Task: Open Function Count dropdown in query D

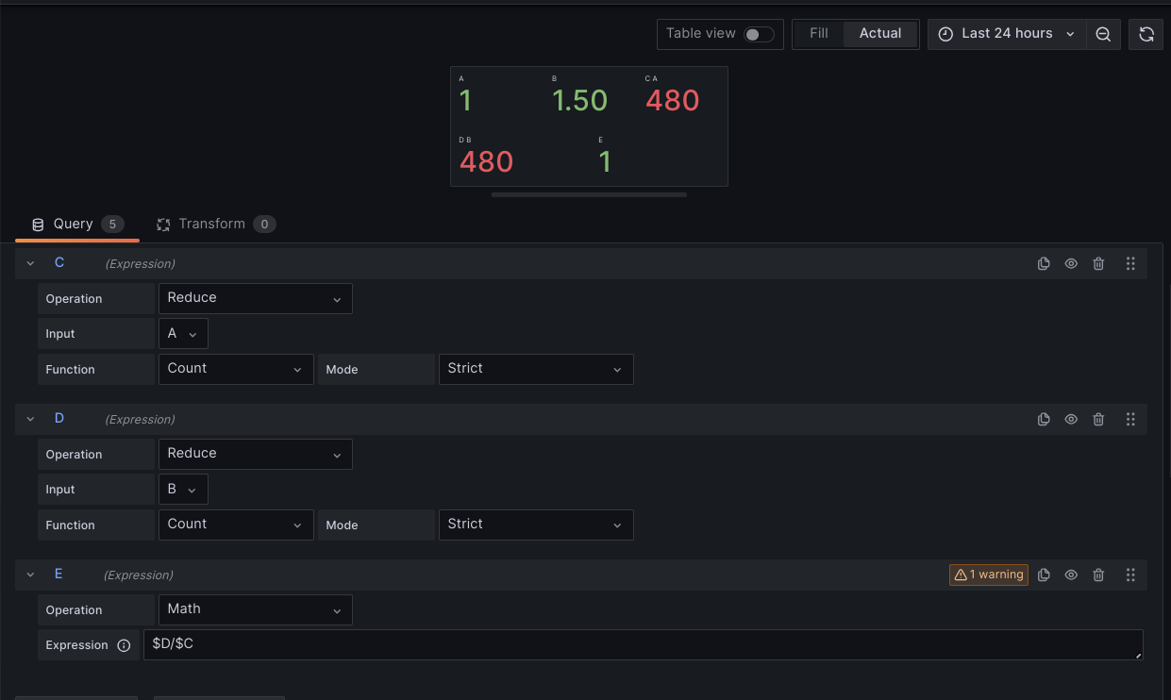Action: [x=236, y=525]
